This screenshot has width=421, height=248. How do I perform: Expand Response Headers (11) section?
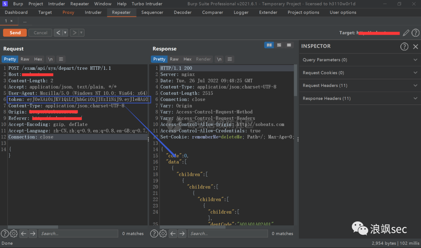[x=359, y=98]
